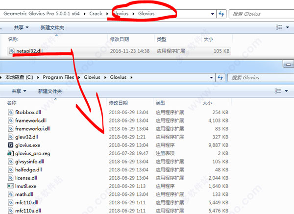Click date 2016-11-23 14:38

[130, 51]
